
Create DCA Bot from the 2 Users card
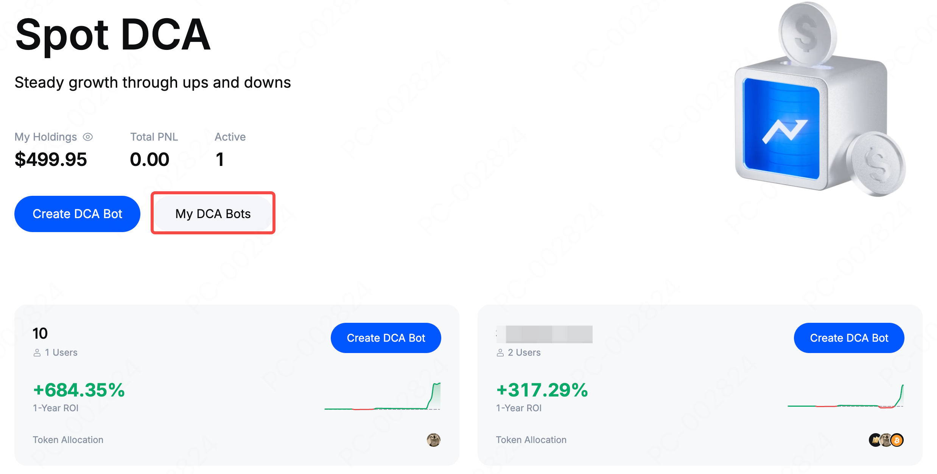pos(849,338)
